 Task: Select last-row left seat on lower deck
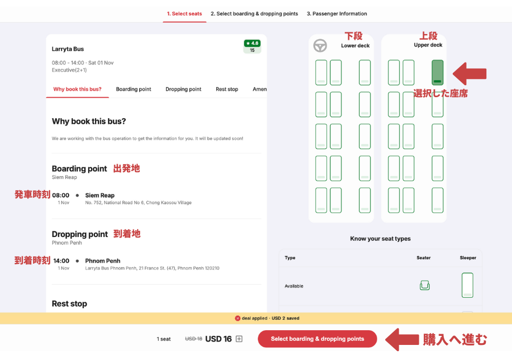click(x=321, y=200)
